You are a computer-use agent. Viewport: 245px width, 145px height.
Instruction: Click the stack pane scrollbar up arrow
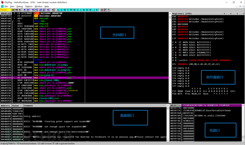[243, 106]
